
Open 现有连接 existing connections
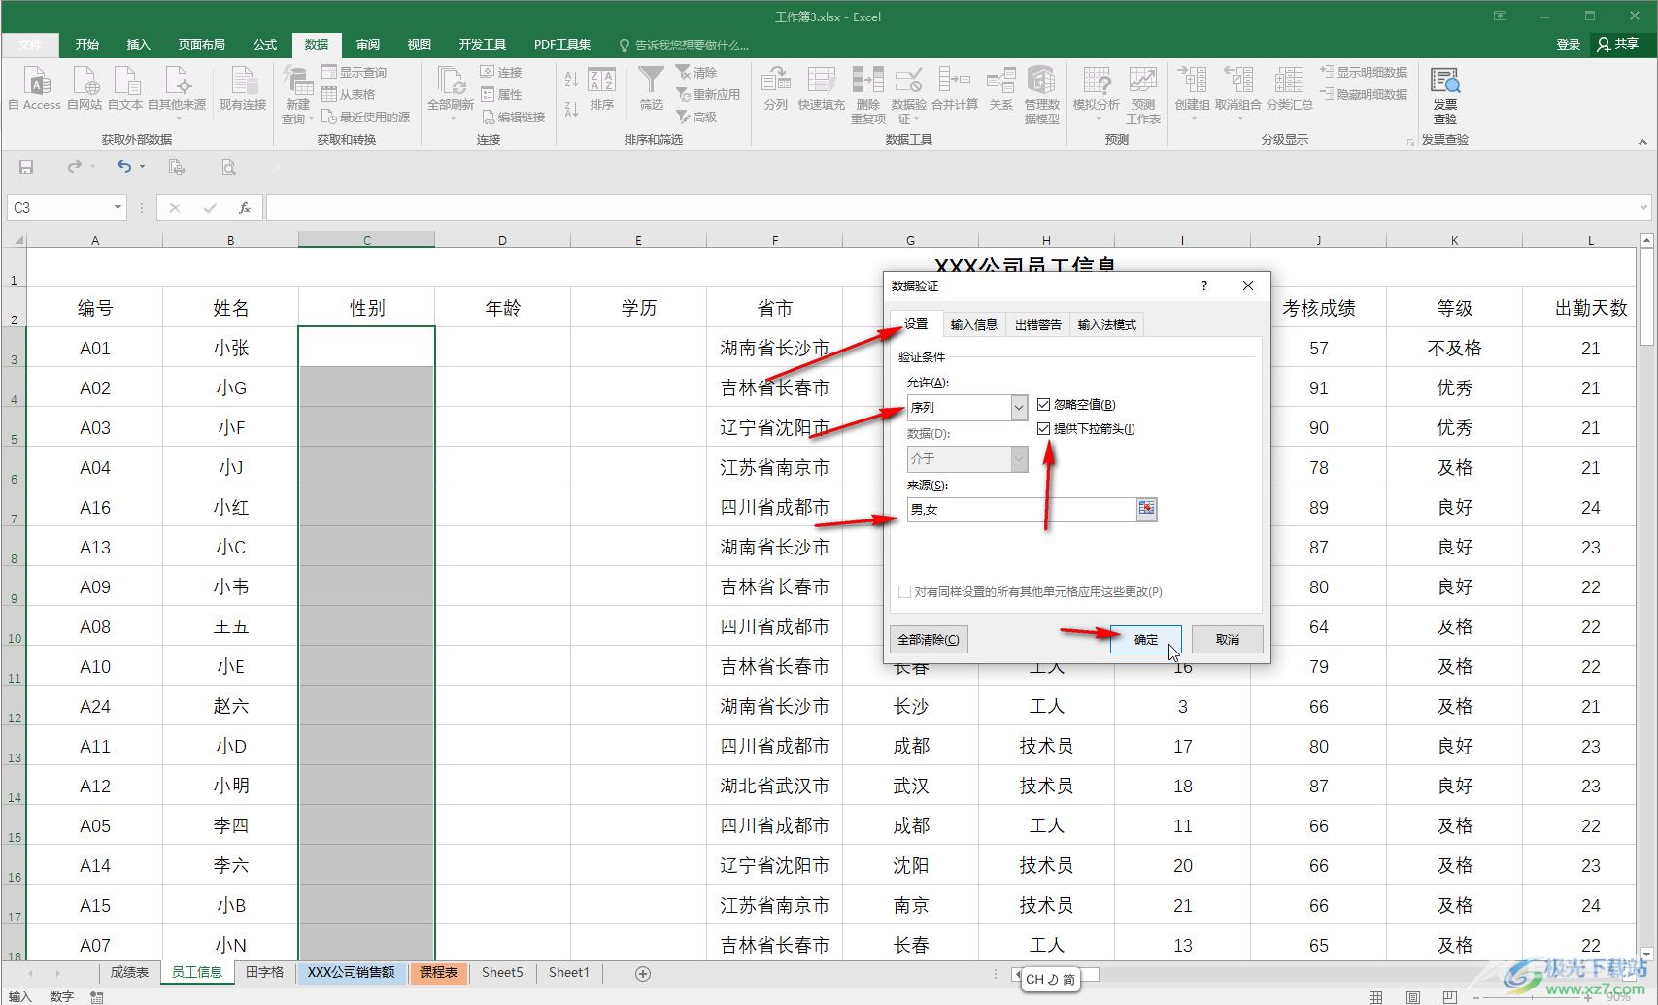(242, 89)
